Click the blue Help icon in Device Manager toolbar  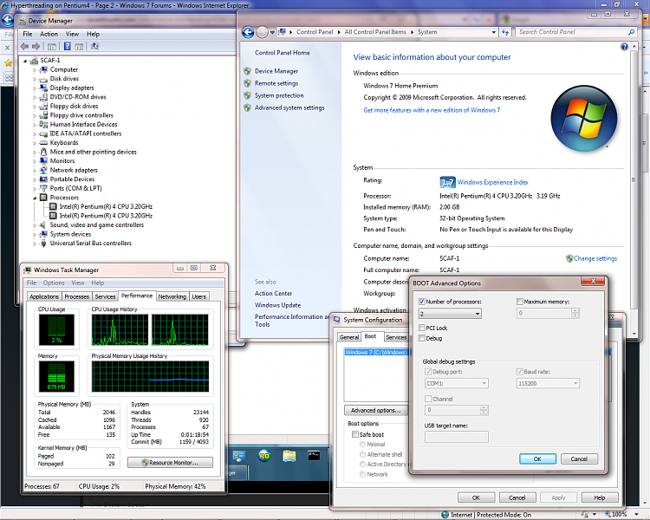pyautogui.click(x=67, y=47)
